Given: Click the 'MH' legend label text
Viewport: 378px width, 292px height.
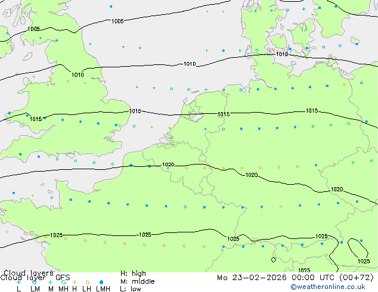Looking at the screenshot, I should (x=63, y=288).
